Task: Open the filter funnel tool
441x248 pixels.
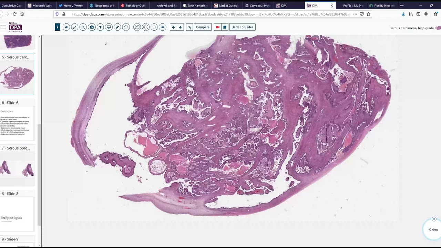Action: click(x=100, y=27)
